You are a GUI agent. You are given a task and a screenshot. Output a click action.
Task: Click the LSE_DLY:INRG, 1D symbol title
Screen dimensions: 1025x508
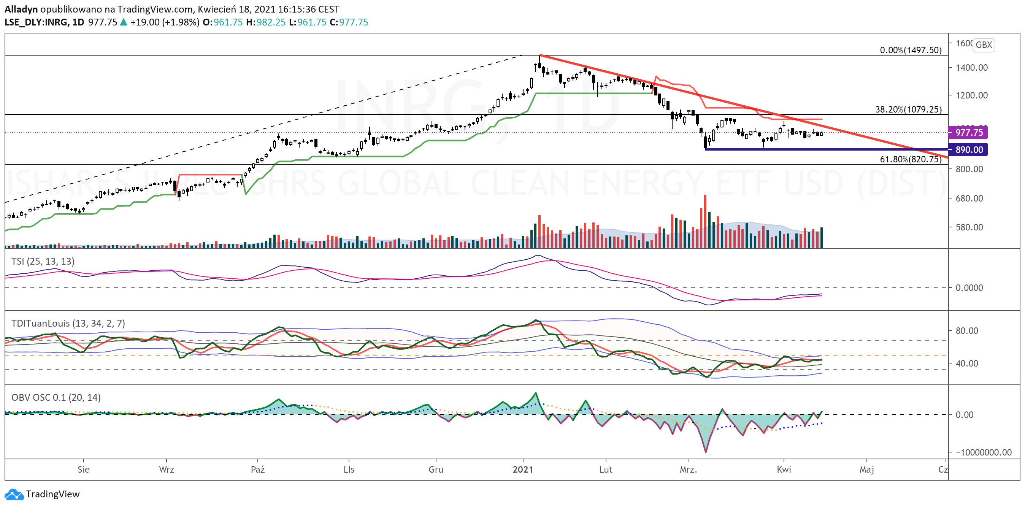coord(44,22)
